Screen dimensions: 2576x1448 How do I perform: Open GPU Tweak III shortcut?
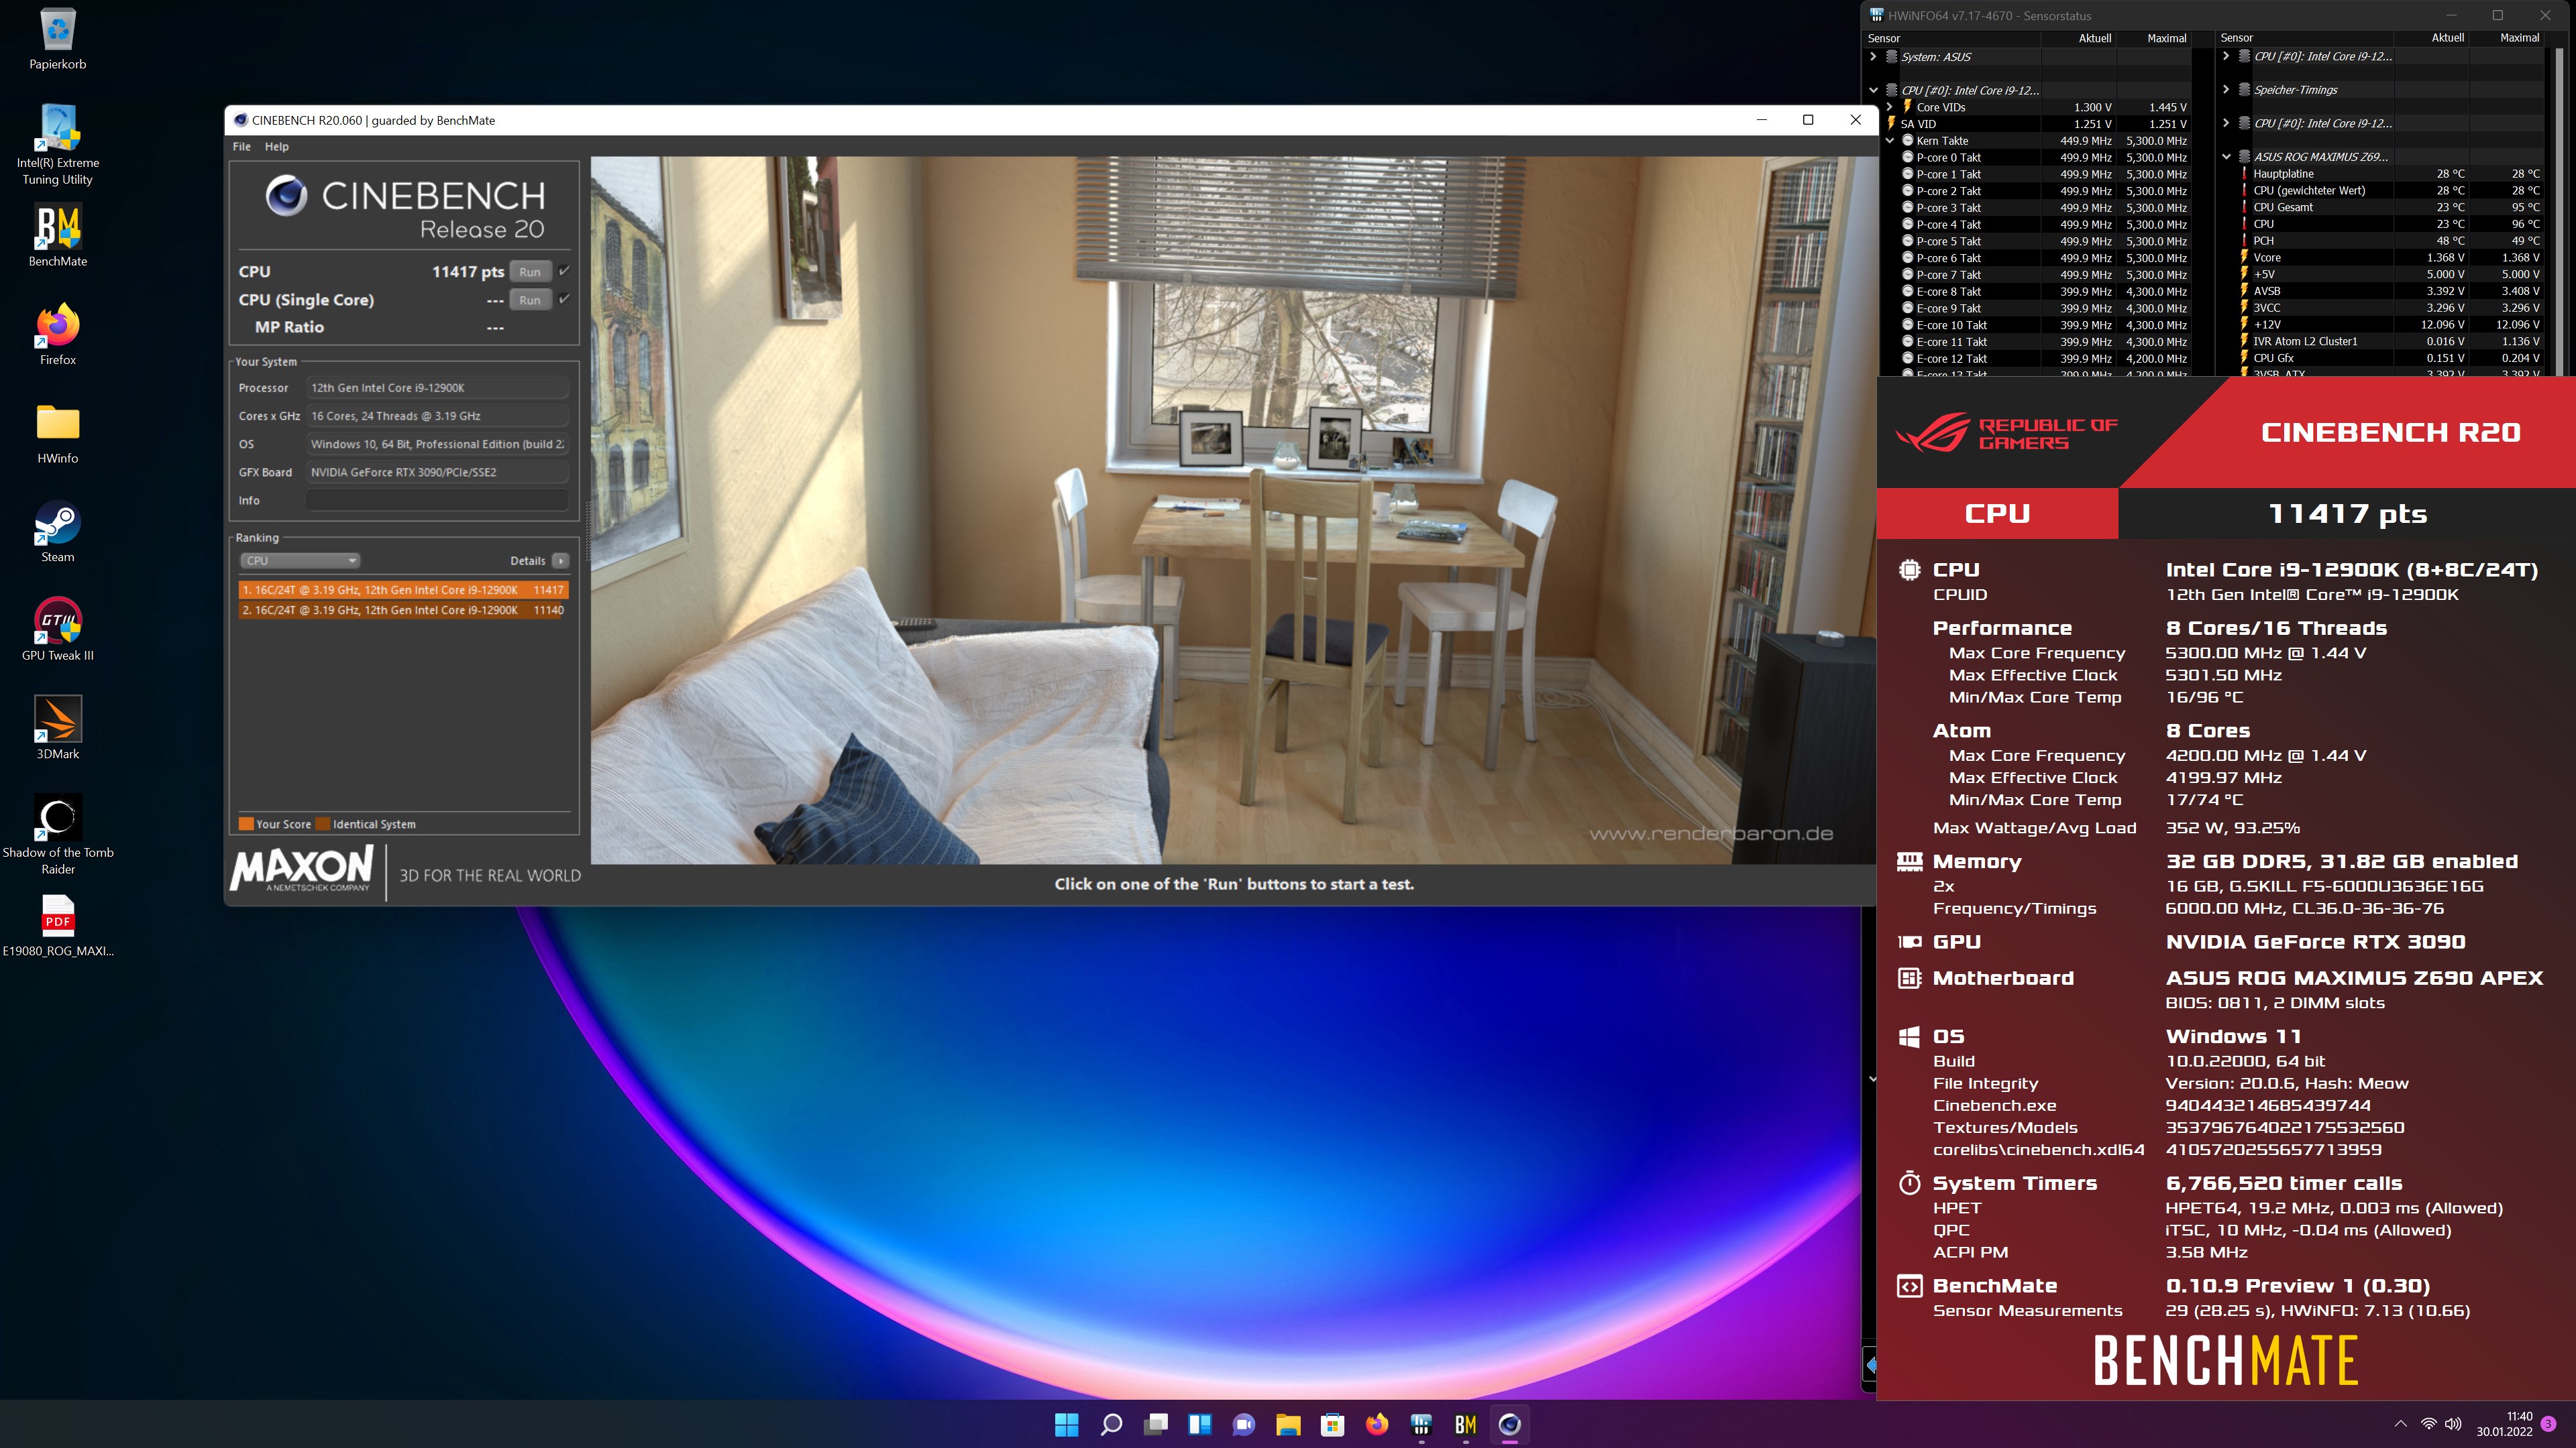click(58, 629)
